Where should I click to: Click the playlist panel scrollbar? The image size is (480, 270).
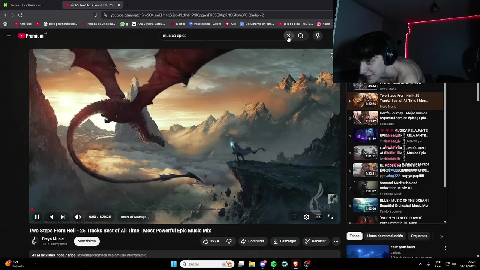click(x=445, y=135)
